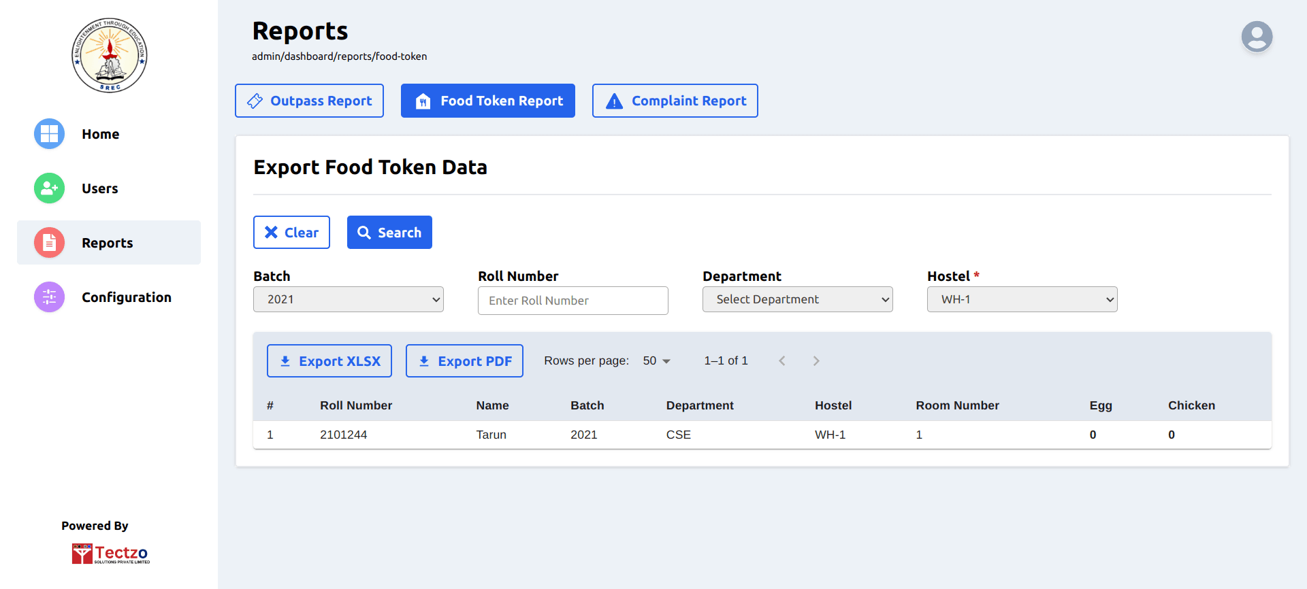
Task: Switch to the Complaint Report tab
Action: point(675,101)
